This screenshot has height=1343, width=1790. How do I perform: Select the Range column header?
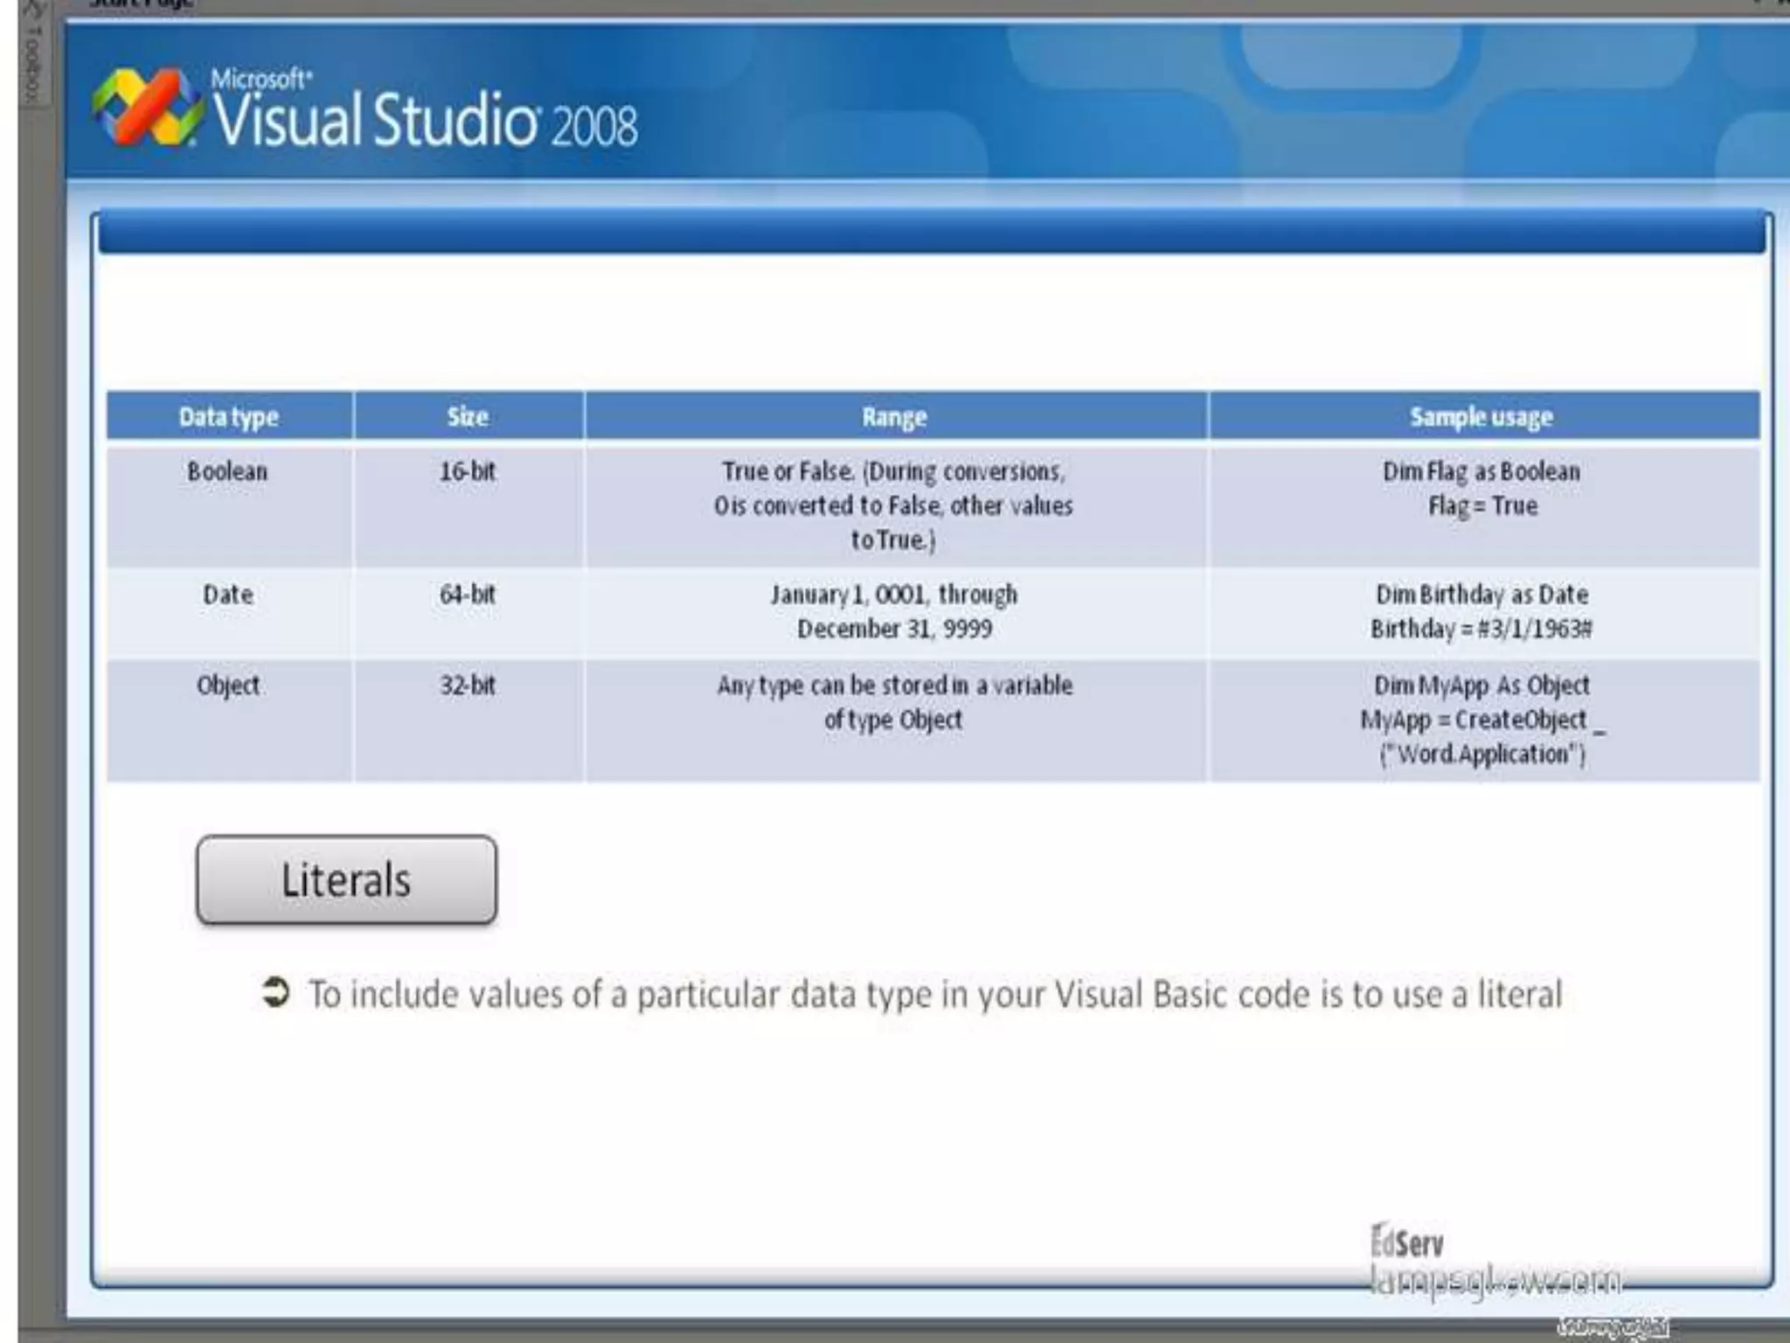(x=895, y=416)
